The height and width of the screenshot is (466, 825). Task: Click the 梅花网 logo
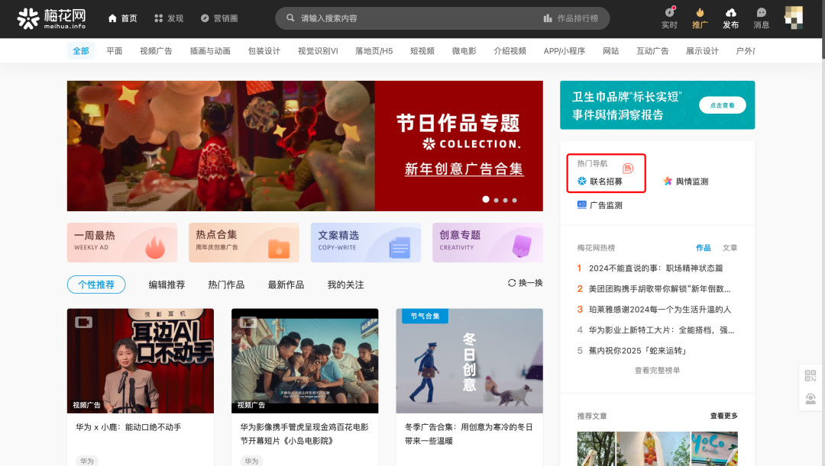[51, 18]
